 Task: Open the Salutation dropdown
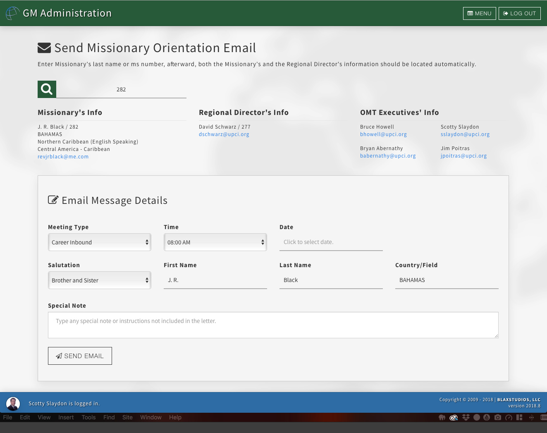[99, 280]
